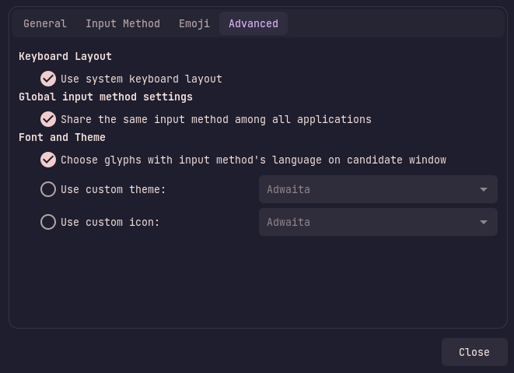Tick the Use custom icon checkbox
Screen dimensions: 514x373
point(48,222)
